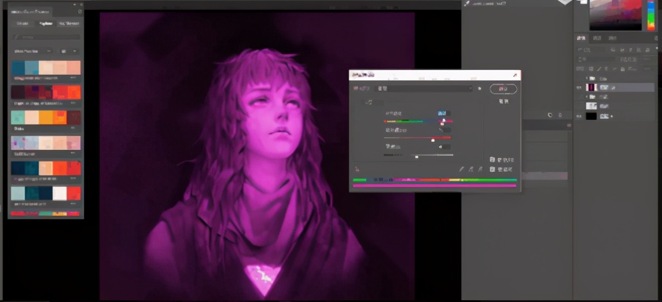Click the magenta result color bar in the dialog
The image size is (662, 302).
435,186
